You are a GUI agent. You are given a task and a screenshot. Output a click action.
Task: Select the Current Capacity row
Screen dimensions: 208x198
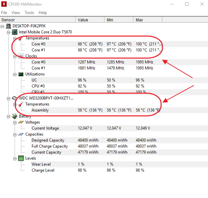click(x=119, y=152)
